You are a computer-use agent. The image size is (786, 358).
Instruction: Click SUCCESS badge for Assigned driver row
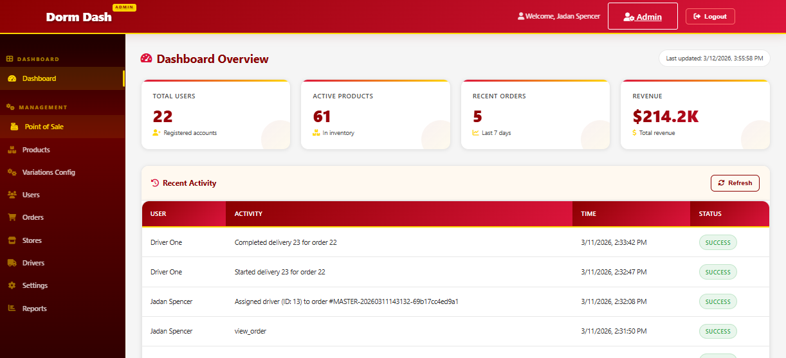[718, 301]
